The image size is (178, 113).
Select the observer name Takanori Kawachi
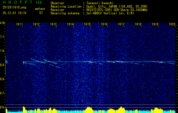(100, 3)
